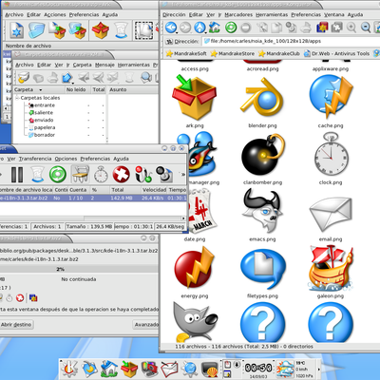Open Carpeta menu in mail window

click(83, 65)
